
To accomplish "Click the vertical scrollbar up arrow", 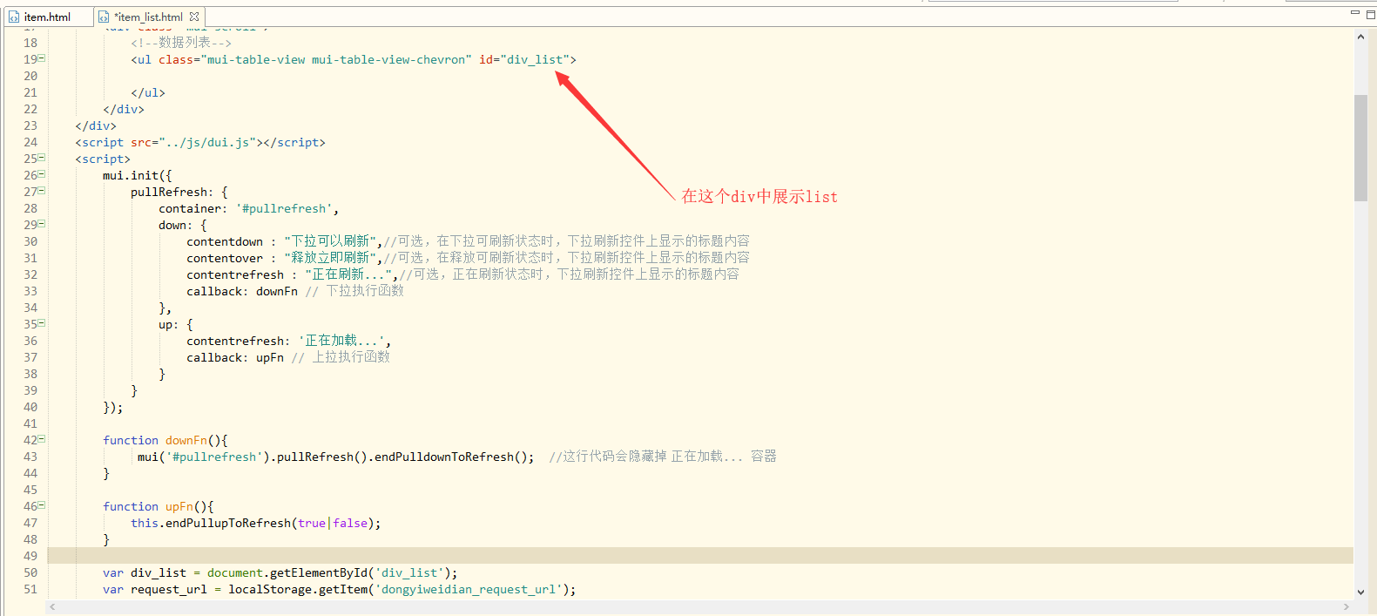I will tap(1360, 37).
